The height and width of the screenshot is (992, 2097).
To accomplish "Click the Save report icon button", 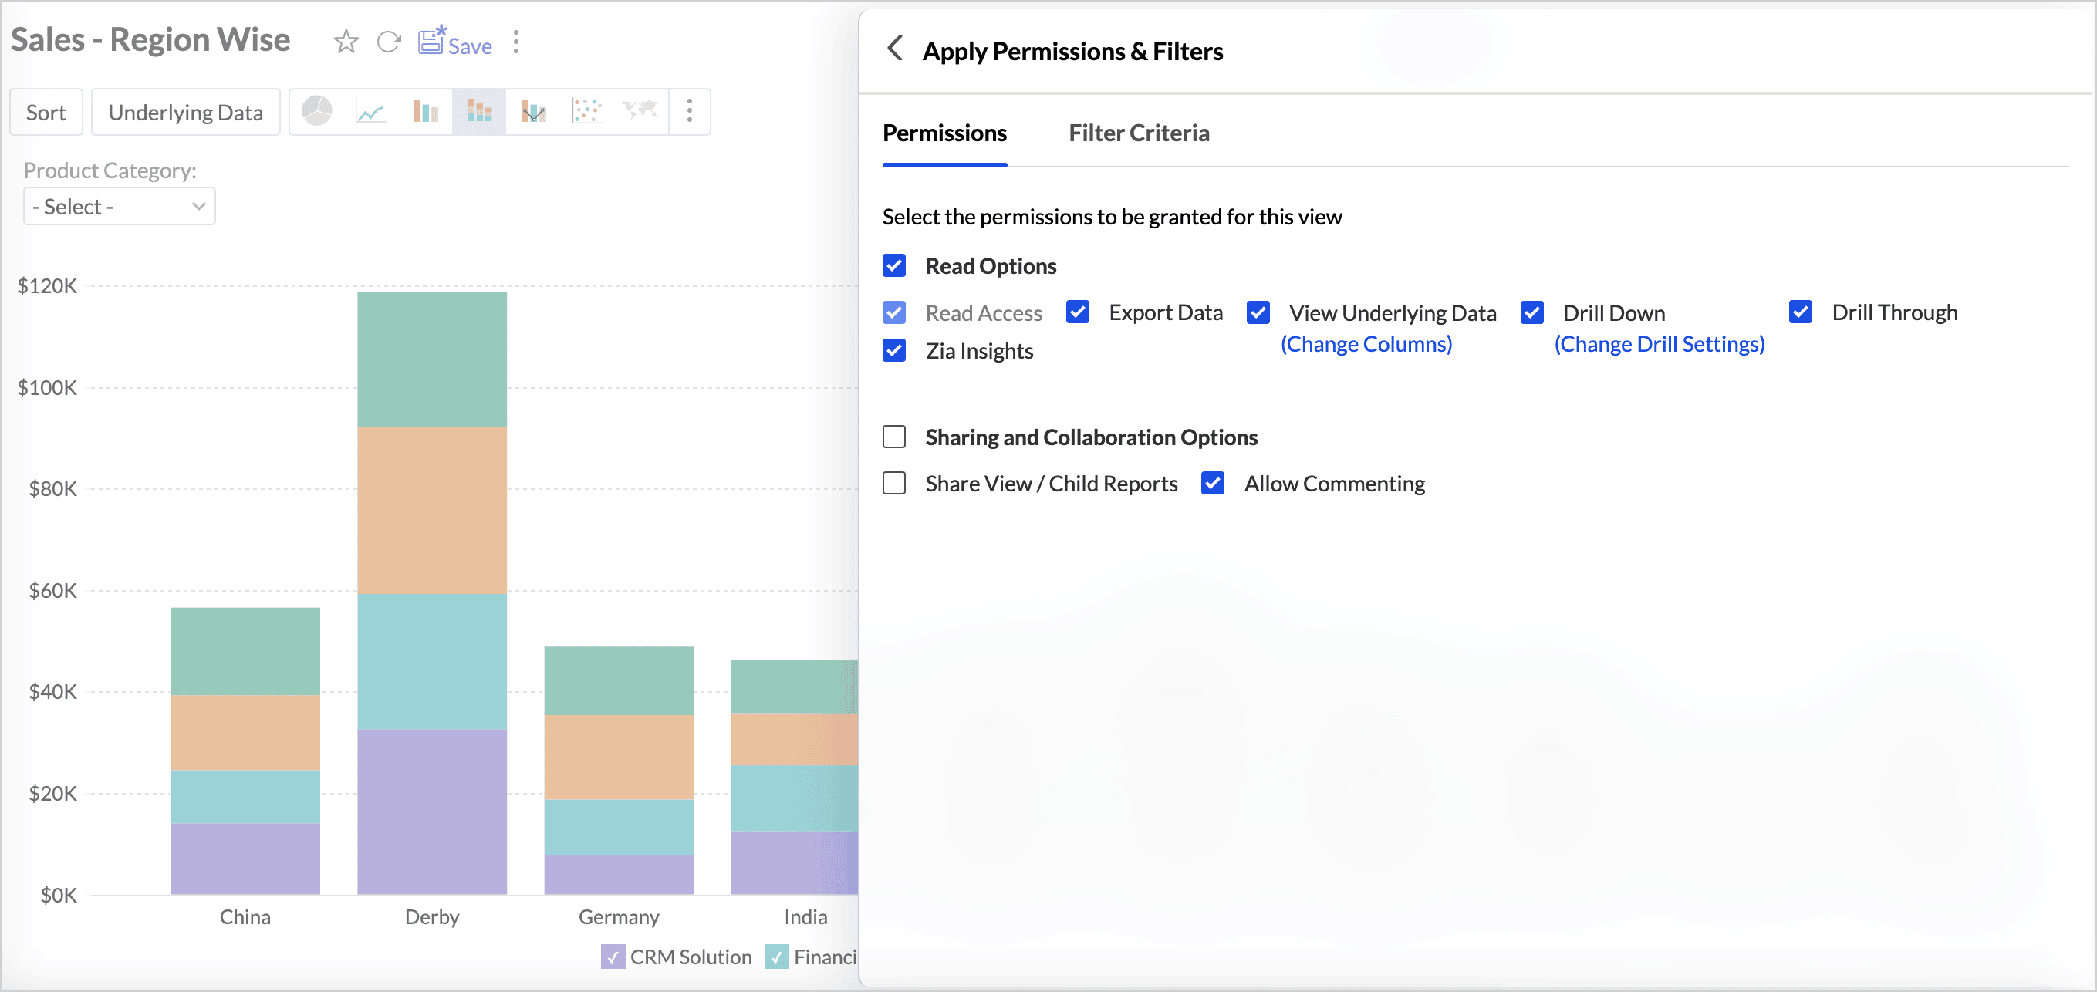I will (x=455, y=41).
